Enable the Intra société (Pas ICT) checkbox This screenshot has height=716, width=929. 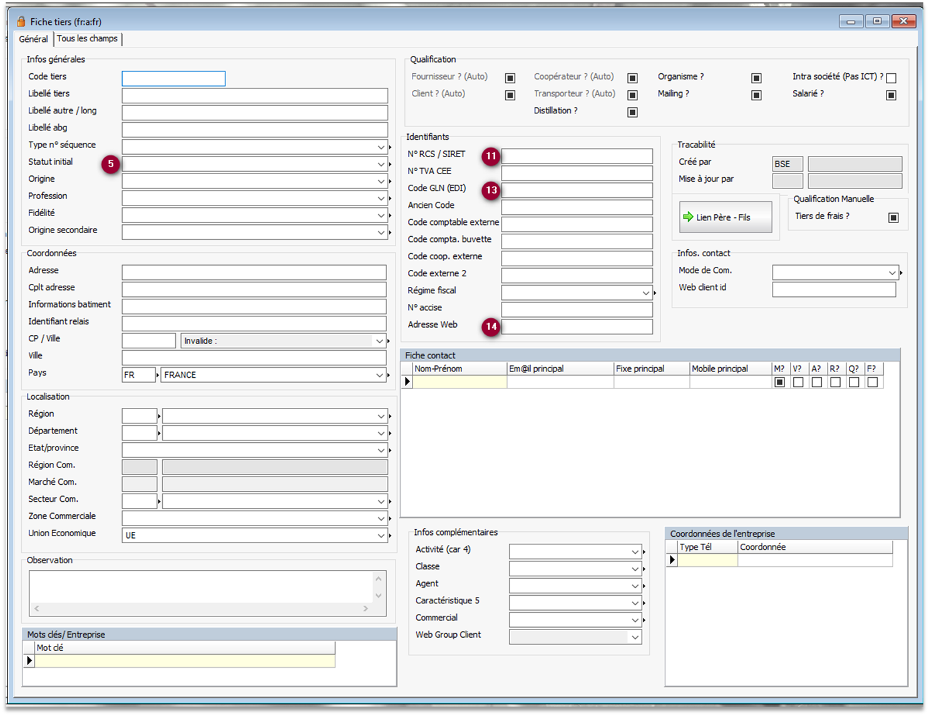[x=891, y=78]
